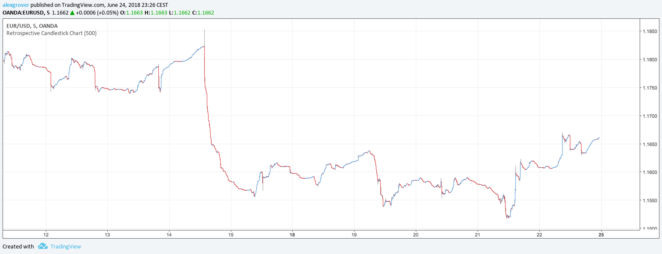Screen dimensions: 662x254
Task: Click the last plotted price at the line's end
Action: (599, 138)
